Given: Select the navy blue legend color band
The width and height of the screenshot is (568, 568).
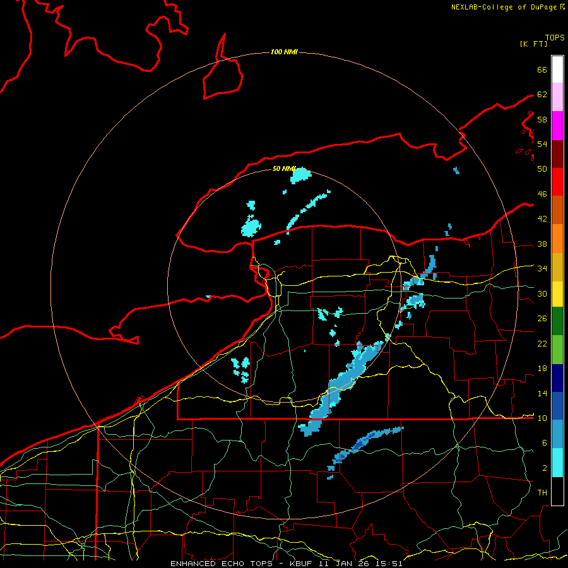Looking at the screenshot, I should point(557,378).
